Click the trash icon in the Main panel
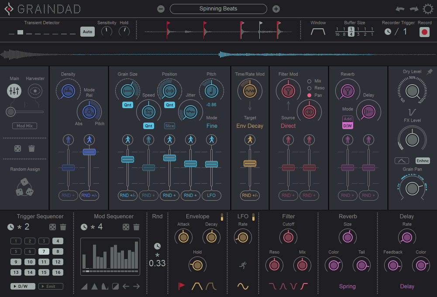 coord(31,149)
